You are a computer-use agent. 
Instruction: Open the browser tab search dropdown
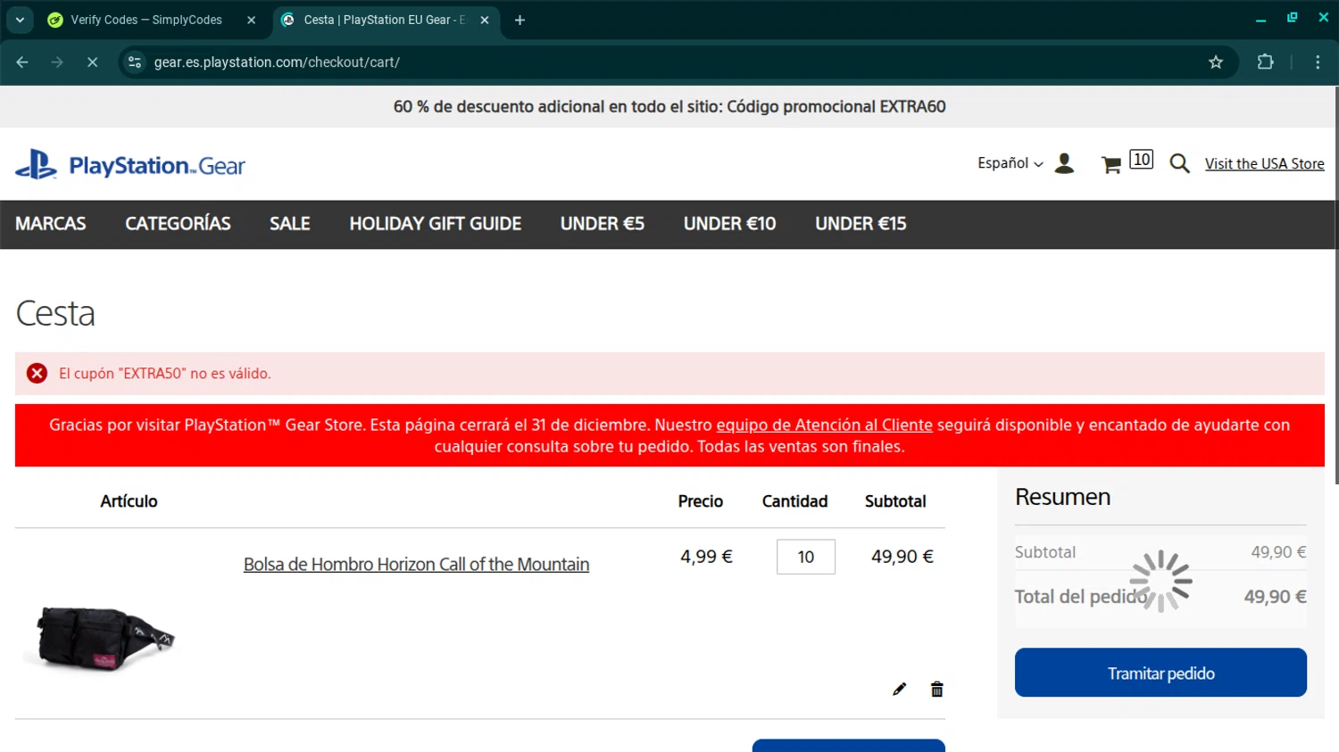[x=20, y=20]
